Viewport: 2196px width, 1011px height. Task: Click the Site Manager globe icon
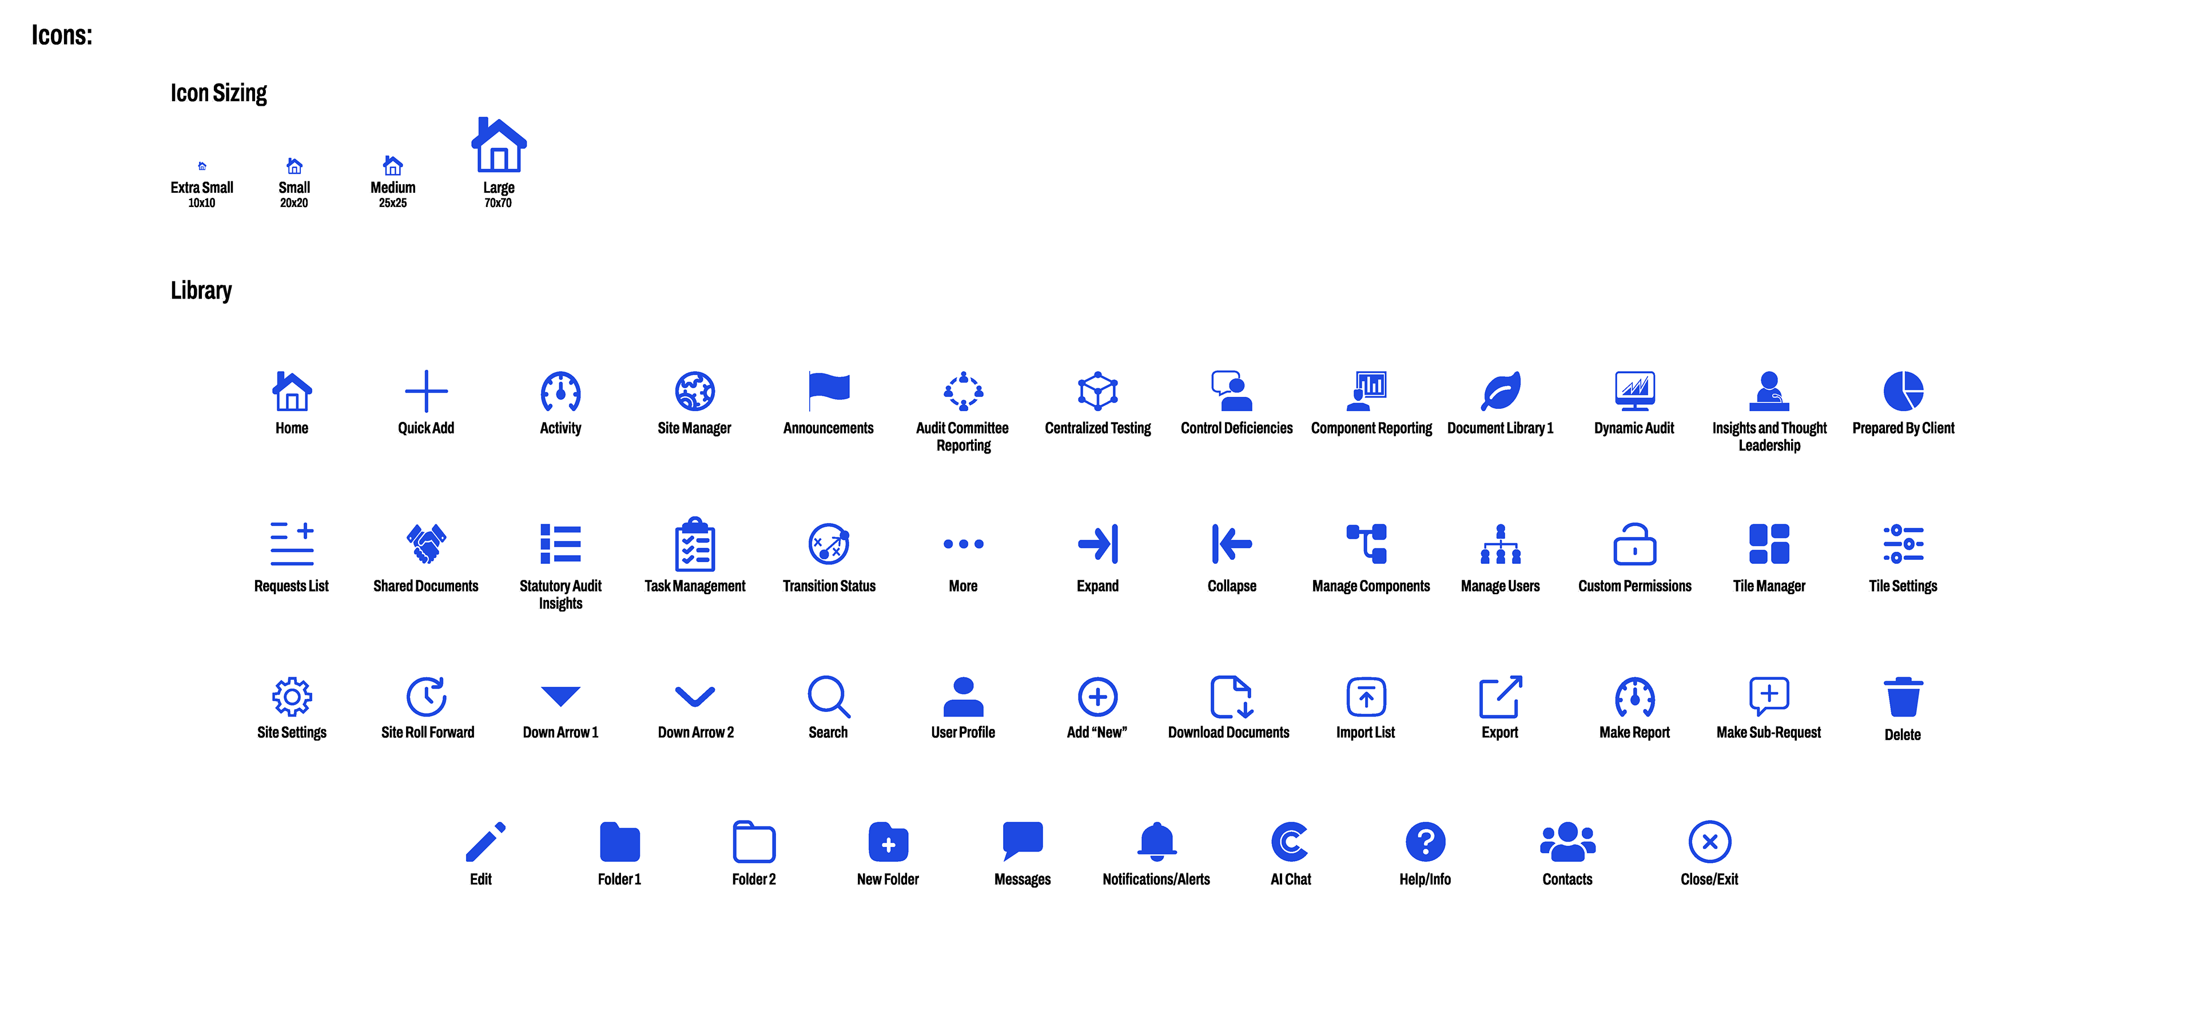(x=695, y=391)
